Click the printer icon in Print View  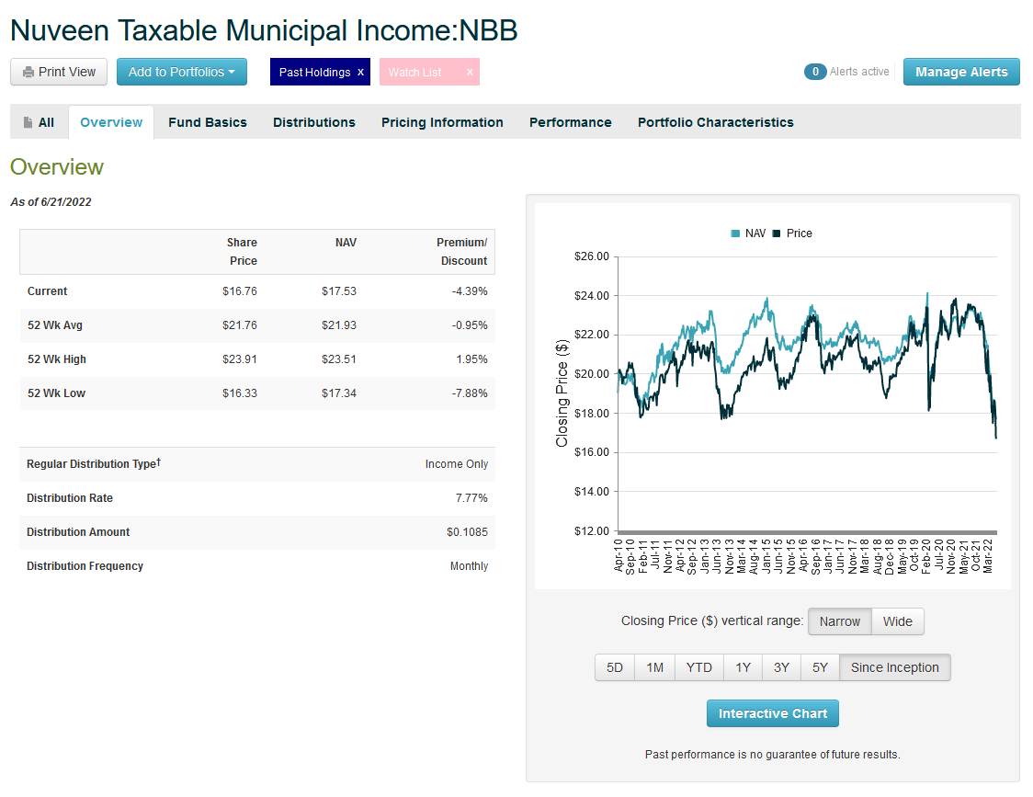tap(28, 72)
